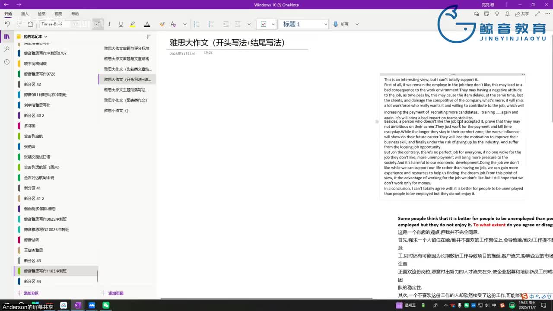Click the page sort icon
Screen dimensions: 553x311
[149, 37]
